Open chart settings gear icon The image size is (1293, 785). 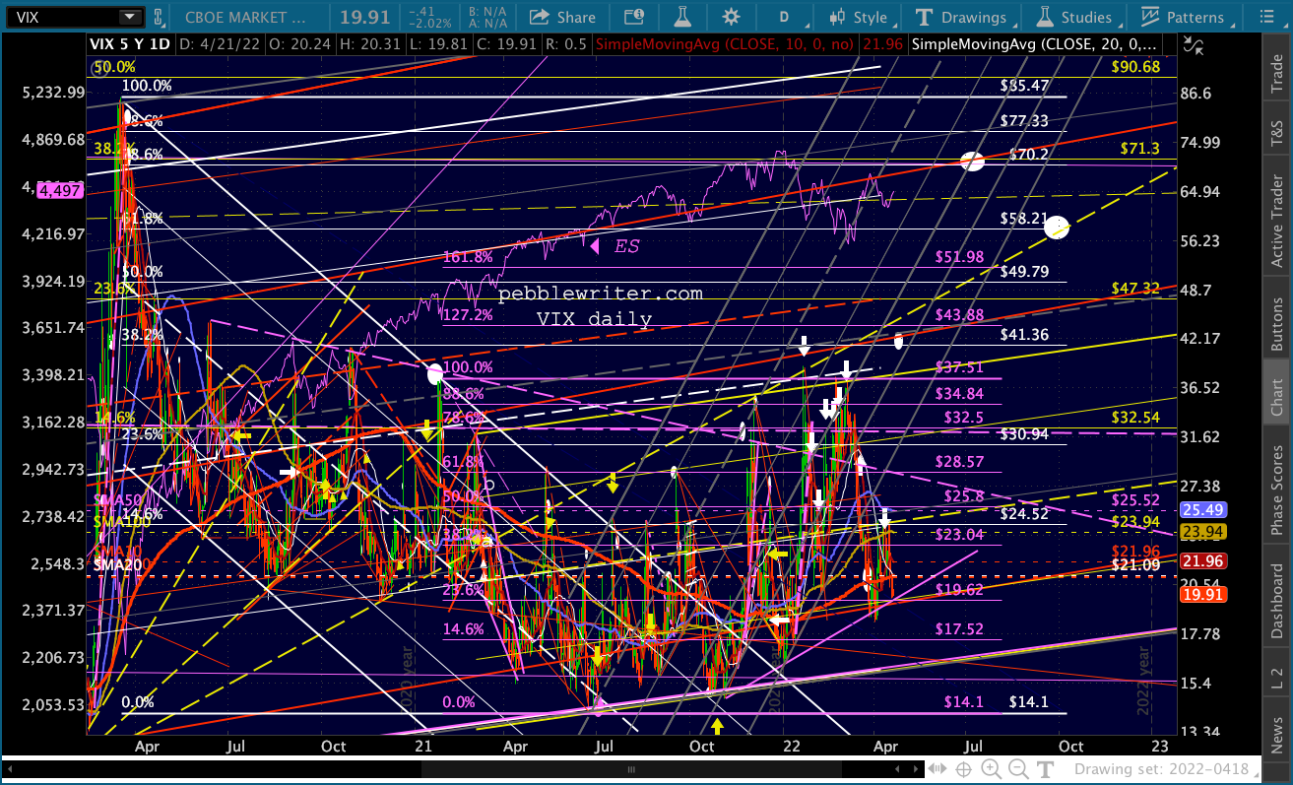tap(731, 17)
